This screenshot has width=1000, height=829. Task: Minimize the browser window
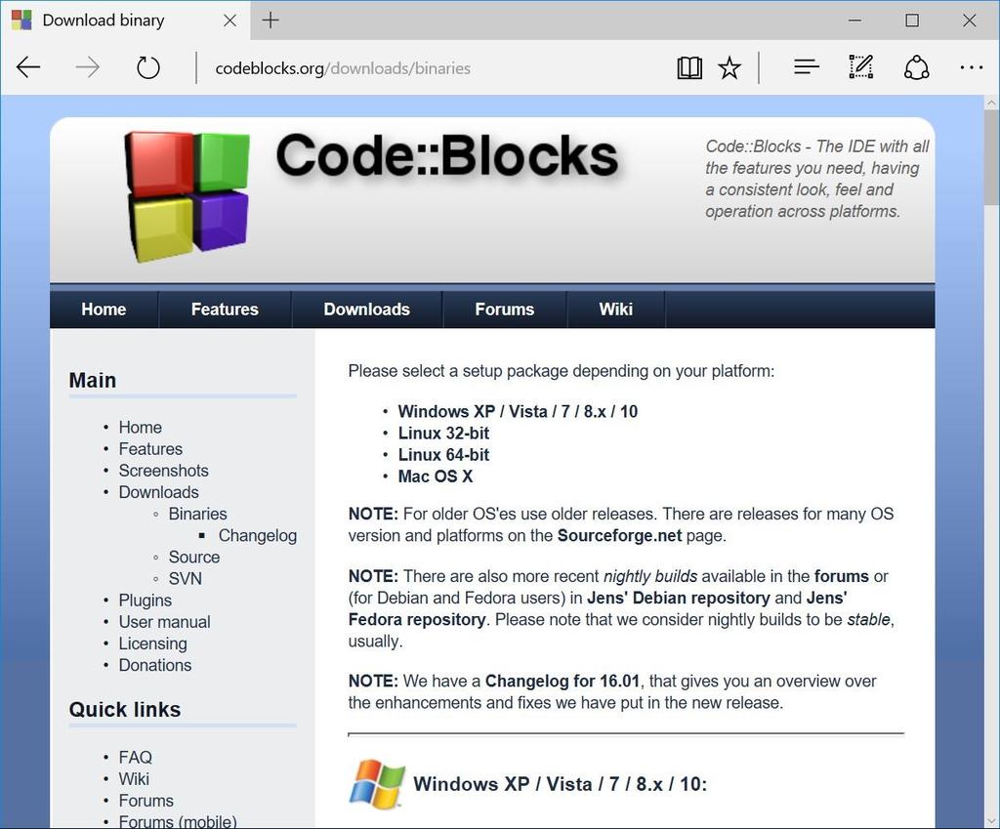tap(854, 21)
